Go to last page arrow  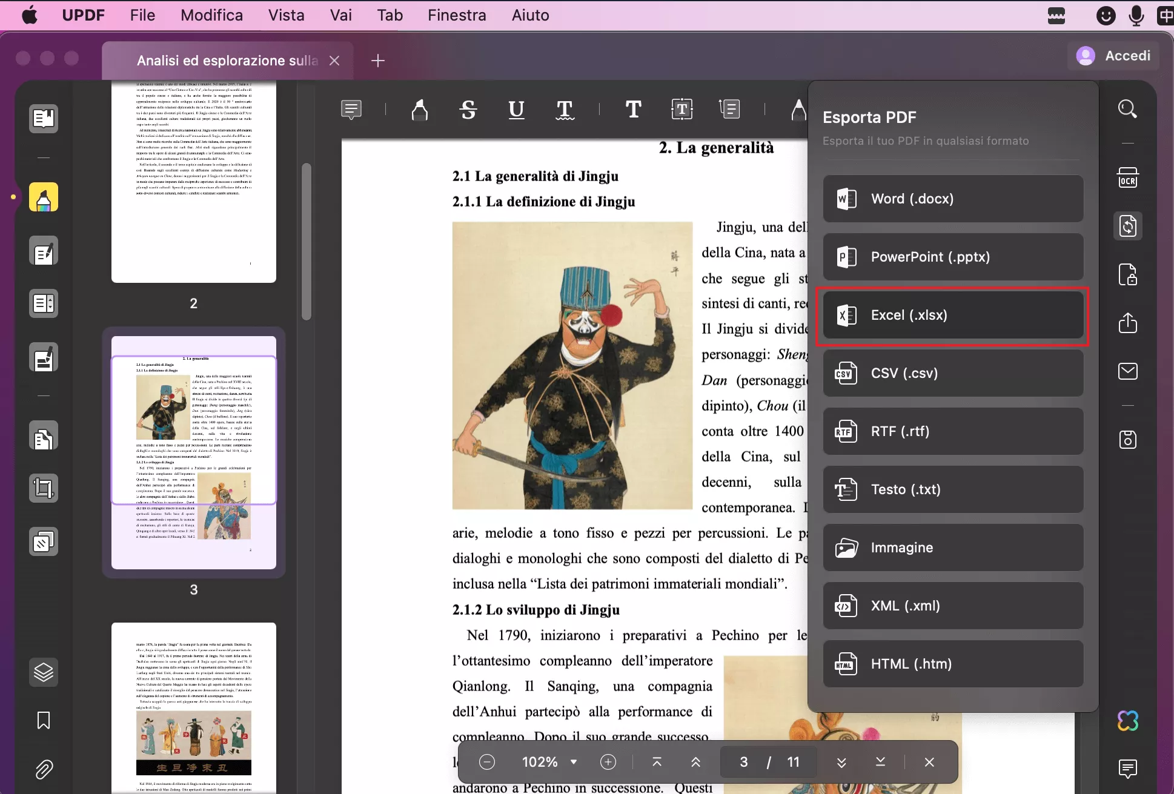click(x=880, y=762)
